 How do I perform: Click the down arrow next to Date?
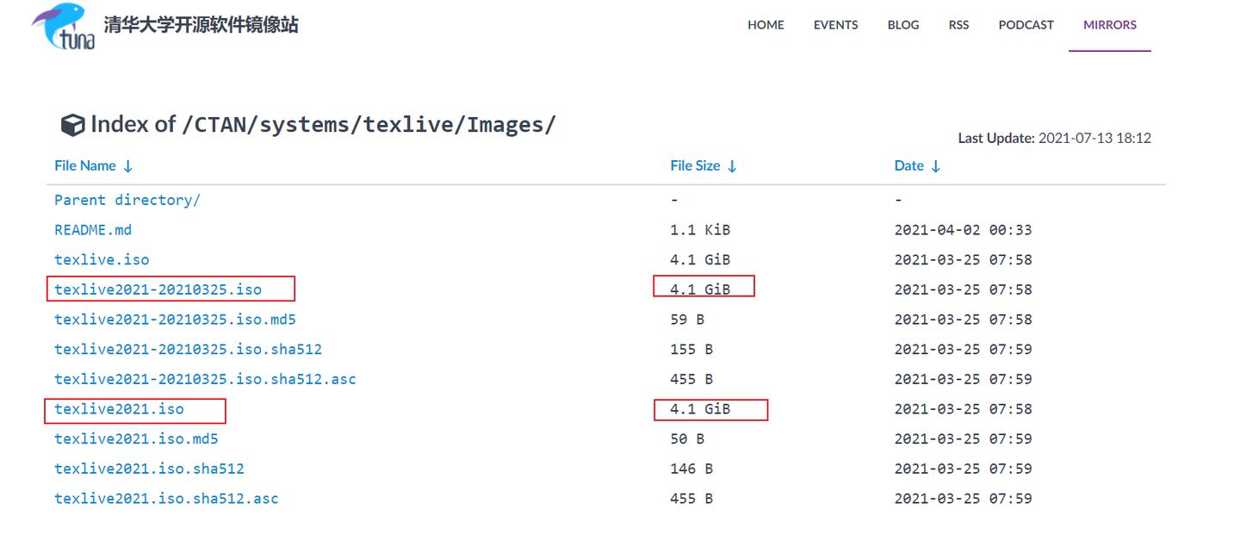click(935, 165)
